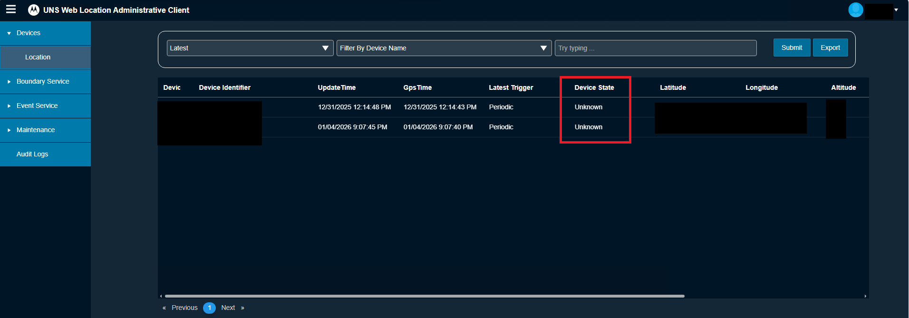The image size is (909, 318).
Task: Click Unknown state in the 01/04/2026 row
Action: [589, 127]
